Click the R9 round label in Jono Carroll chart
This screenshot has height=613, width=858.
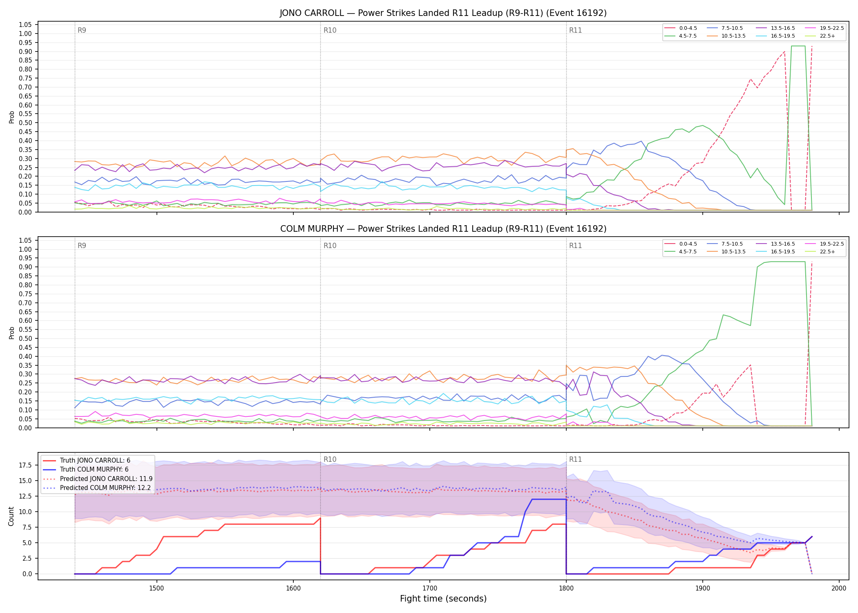82,30
